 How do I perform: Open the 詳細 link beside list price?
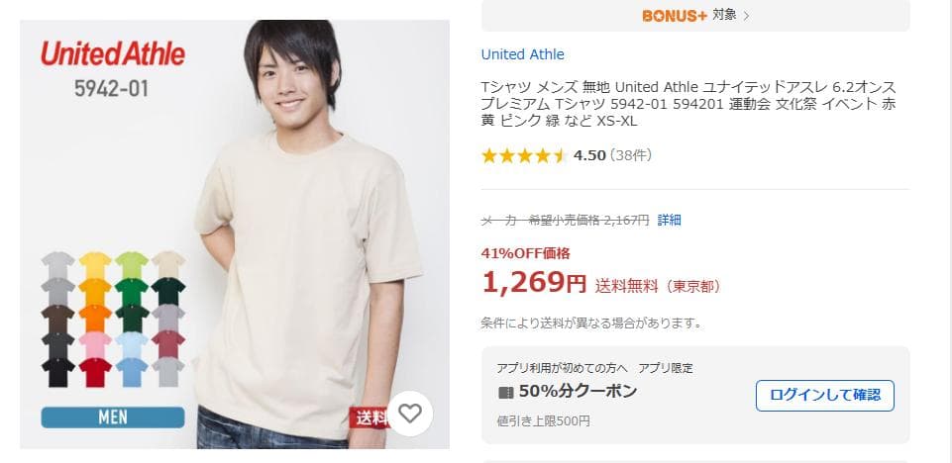(x=670, y=220)
